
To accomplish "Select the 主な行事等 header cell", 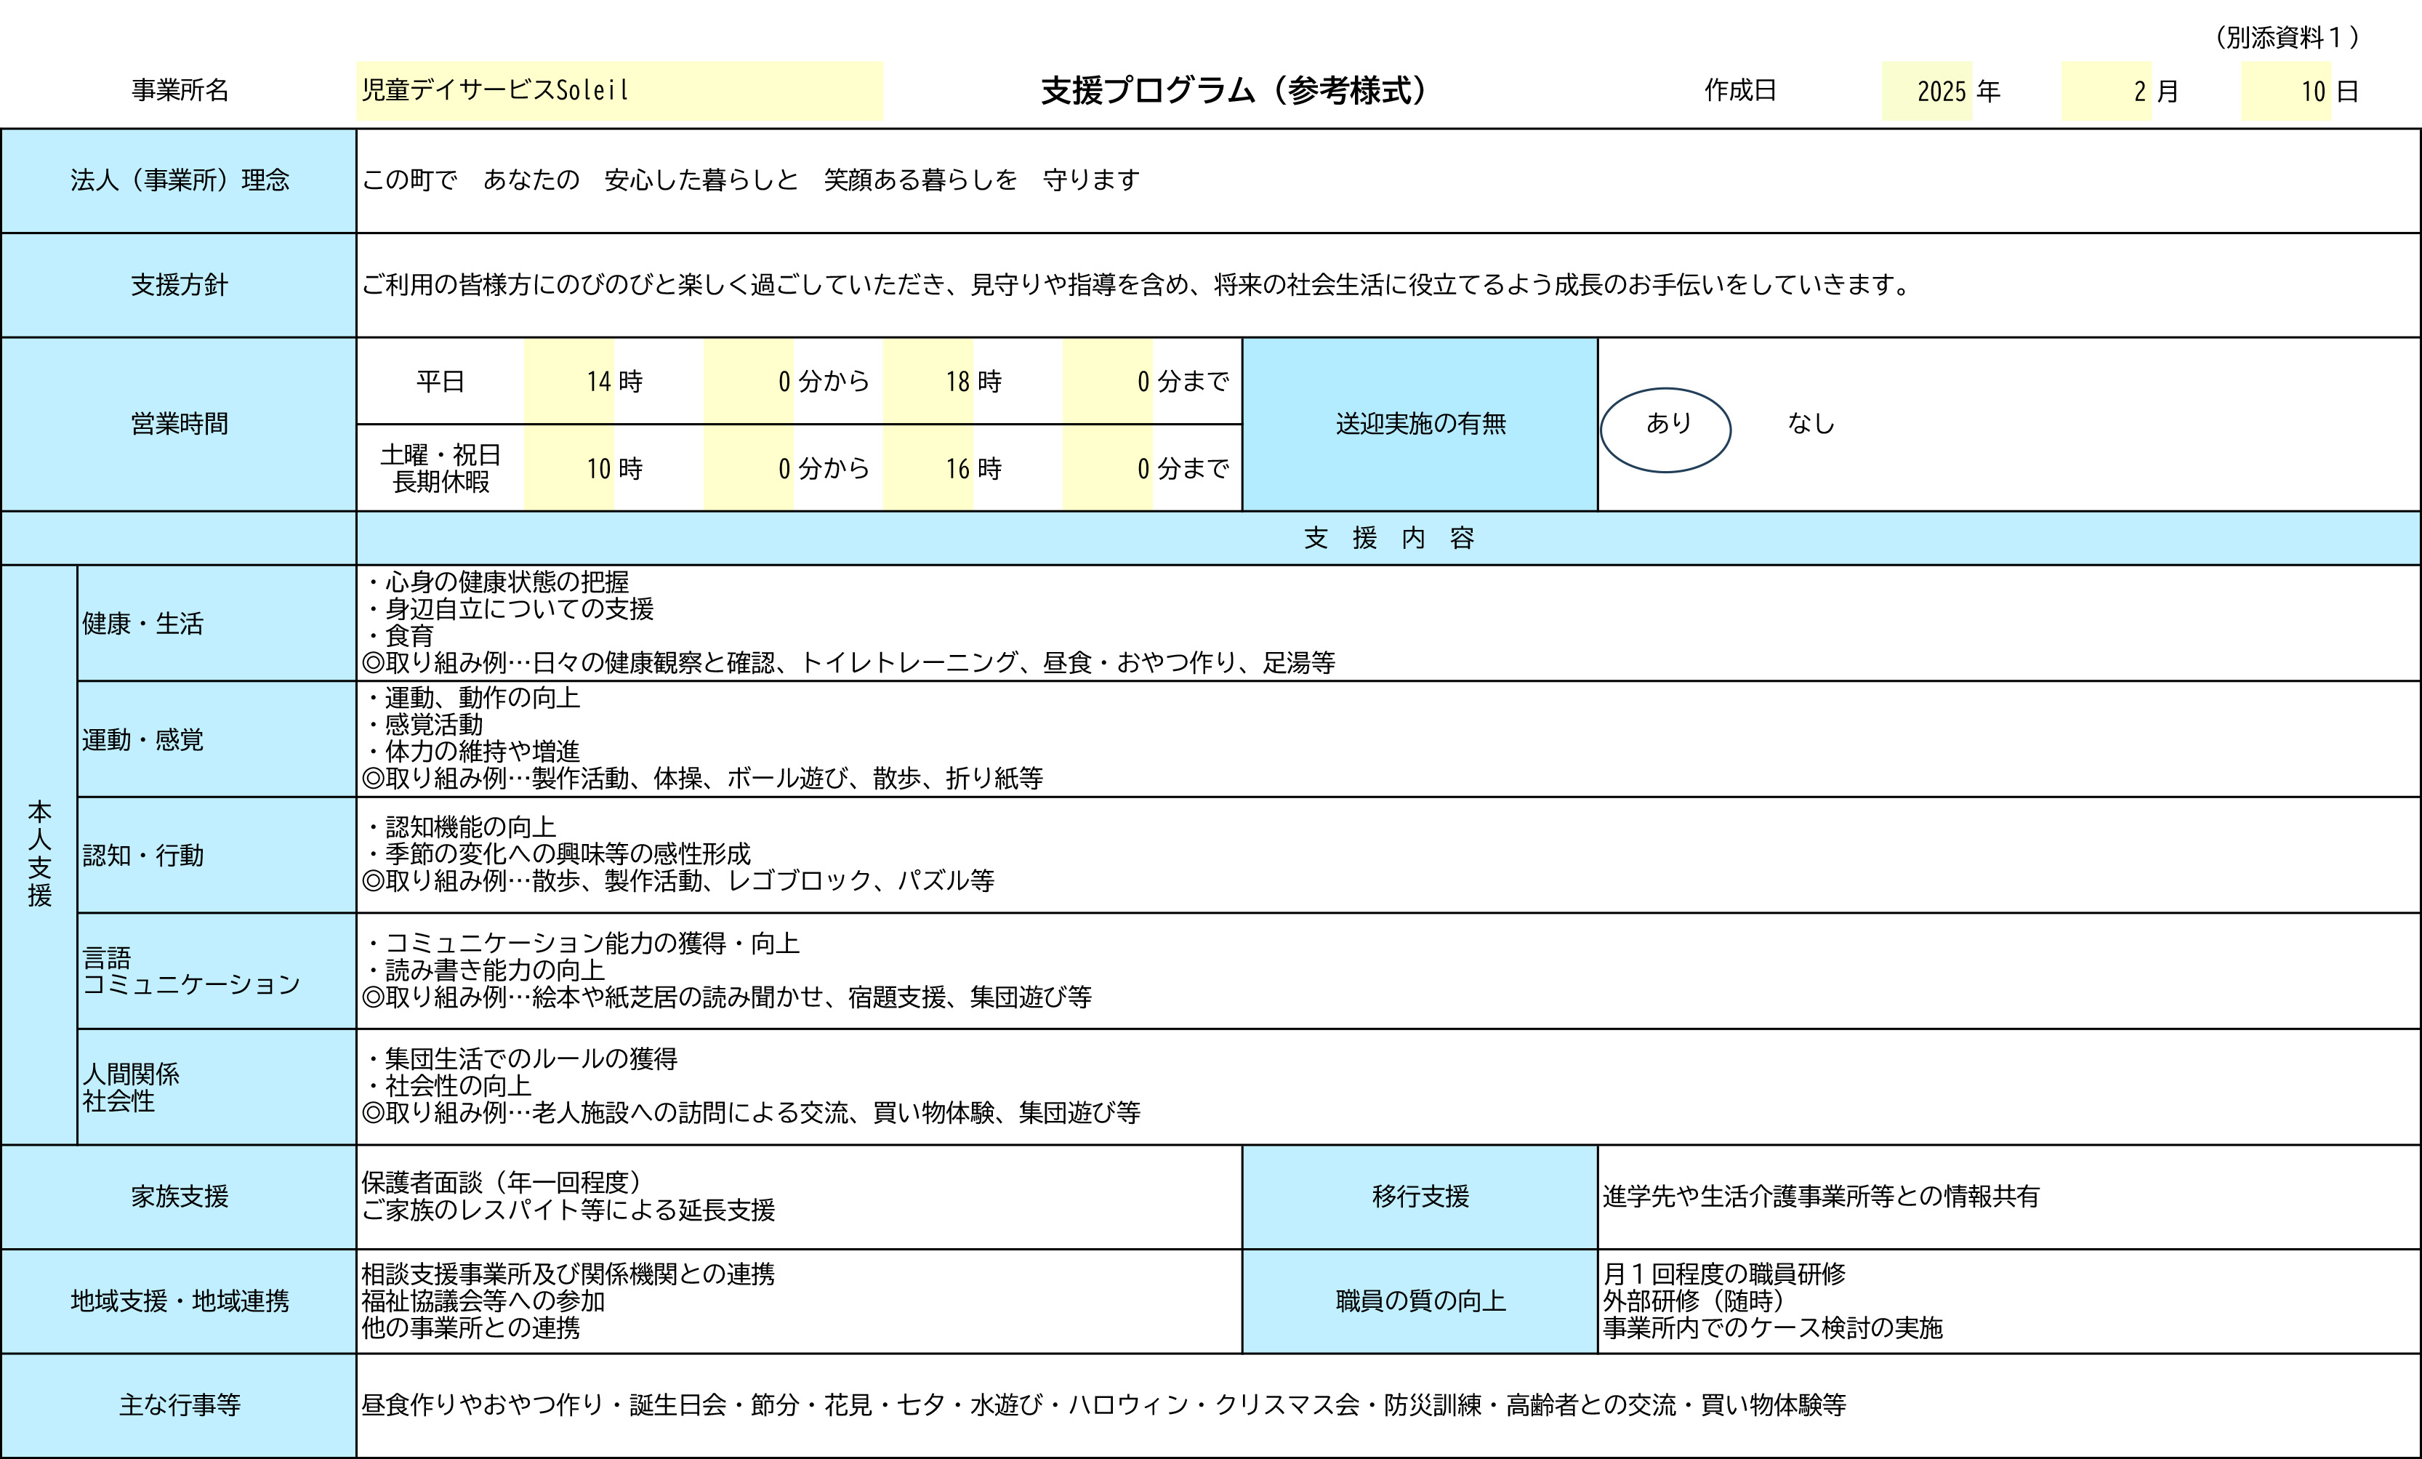I will click(x=179, y=1406).
